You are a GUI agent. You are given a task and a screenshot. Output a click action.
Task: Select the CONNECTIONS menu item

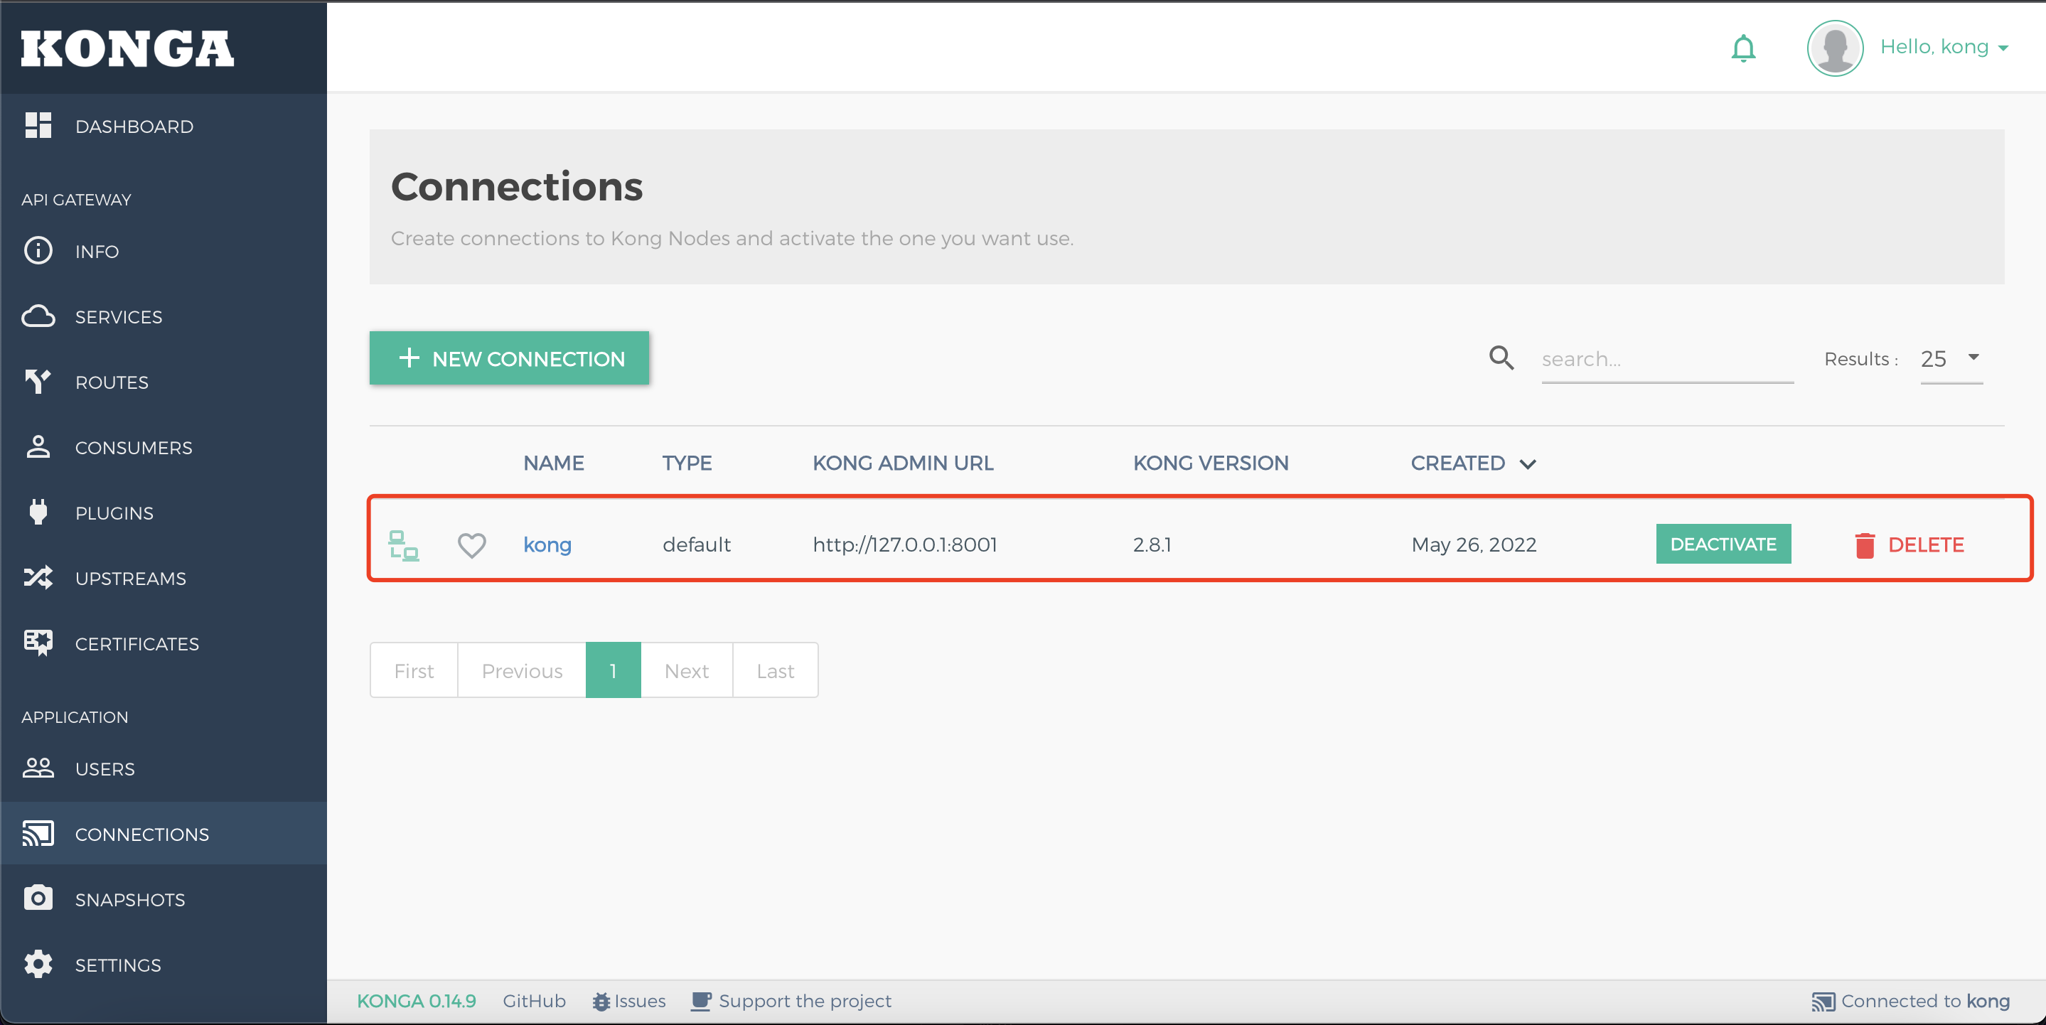pos(141,834)
